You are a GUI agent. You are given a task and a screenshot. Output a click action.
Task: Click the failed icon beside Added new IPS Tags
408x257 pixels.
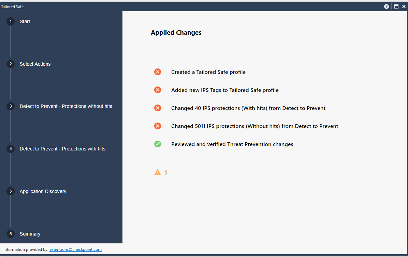coord(157,90)
